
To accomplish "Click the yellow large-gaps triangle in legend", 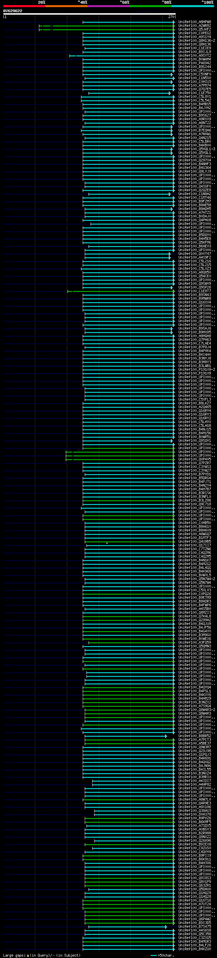I will pyautogui.click(x=28, y=955).
